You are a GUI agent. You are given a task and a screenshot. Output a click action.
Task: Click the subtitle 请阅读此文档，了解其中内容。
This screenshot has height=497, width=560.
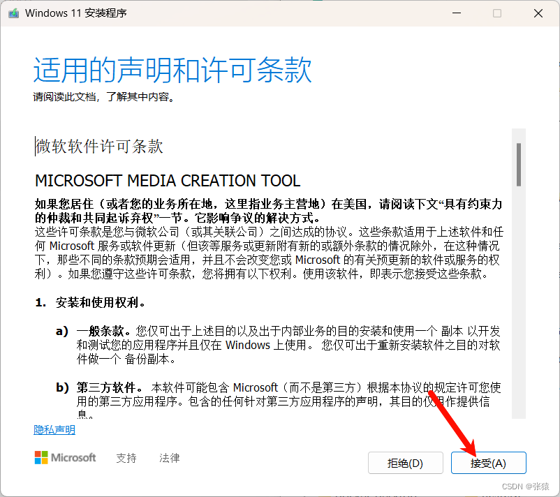pyautogui.click(x=104, y=97)
